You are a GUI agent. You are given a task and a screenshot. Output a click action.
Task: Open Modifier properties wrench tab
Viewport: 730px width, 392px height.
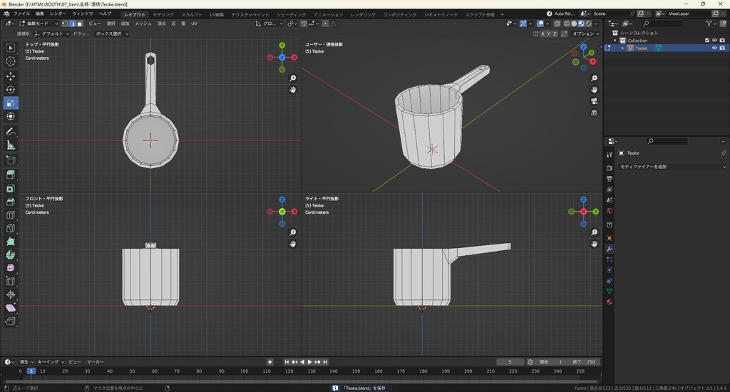point(610,249)
